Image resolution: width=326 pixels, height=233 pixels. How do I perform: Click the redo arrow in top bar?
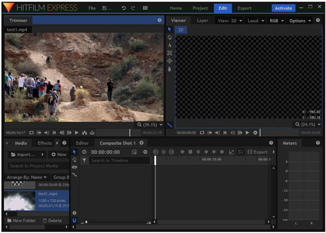point(133,8)
